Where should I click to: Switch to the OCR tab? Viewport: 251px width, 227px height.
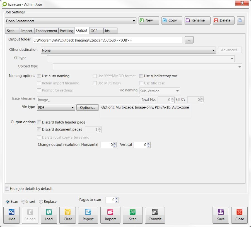coord(94,31)
